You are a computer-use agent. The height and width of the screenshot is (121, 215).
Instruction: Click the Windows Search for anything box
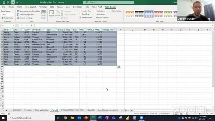(x=31, y=118)
